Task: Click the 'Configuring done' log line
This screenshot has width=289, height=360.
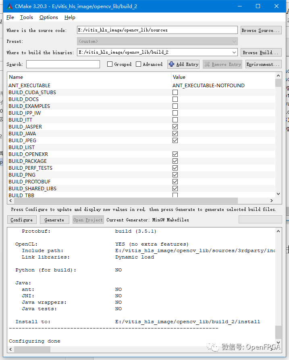Action: (35, 341)
